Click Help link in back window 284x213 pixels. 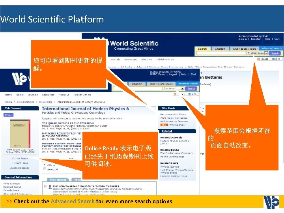[x=267, y=39]
